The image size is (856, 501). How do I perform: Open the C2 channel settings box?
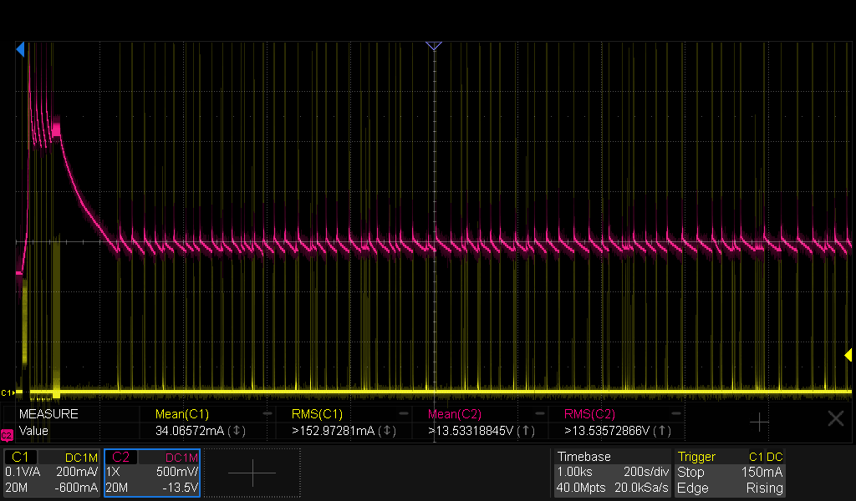click(x=152, y=473)
